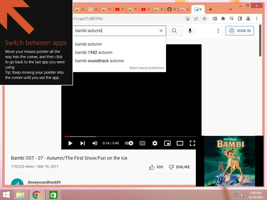Seek along the video progress bar
The image size is (267, 200).
[130, 136]
